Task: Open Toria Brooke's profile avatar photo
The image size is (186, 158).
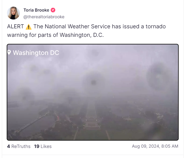Action: [x=13, y=13]
